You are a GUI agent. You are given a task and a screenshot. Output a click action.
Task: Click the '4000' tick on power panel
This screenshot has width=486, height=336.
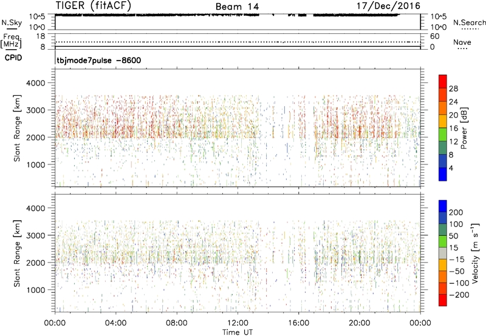coord(36,83)
